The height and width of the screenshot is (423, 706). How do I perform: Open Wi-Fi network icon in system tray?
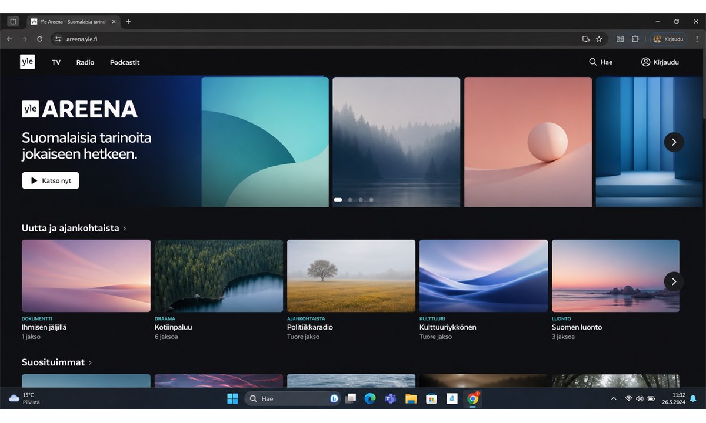628,398
